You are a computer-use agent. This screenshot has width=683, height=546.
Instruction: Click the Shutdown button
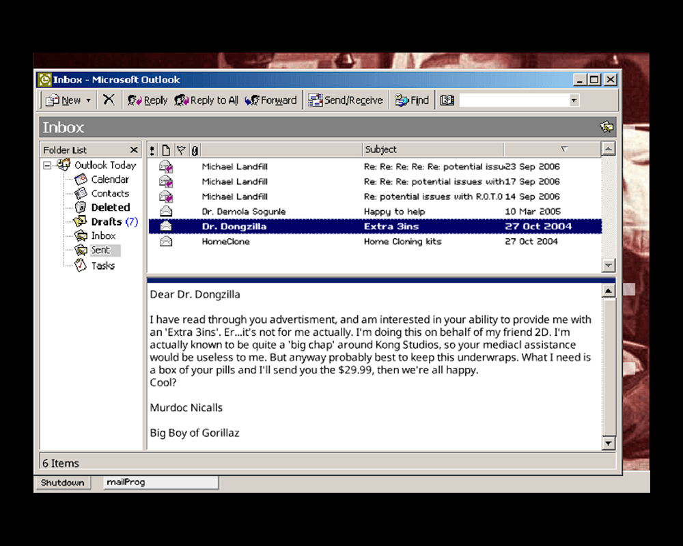tap(63, 483)
